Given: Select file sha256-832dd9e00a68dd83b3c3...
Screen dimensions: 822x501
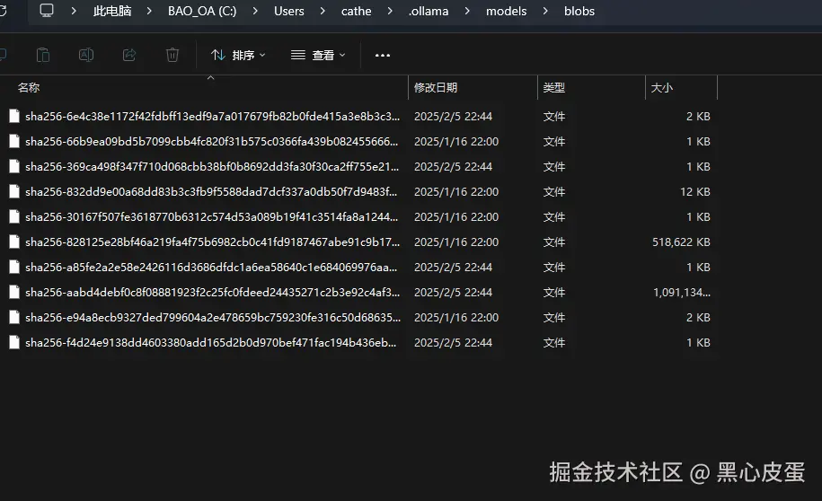Looking at the screenshot, I should coord(211,192).
